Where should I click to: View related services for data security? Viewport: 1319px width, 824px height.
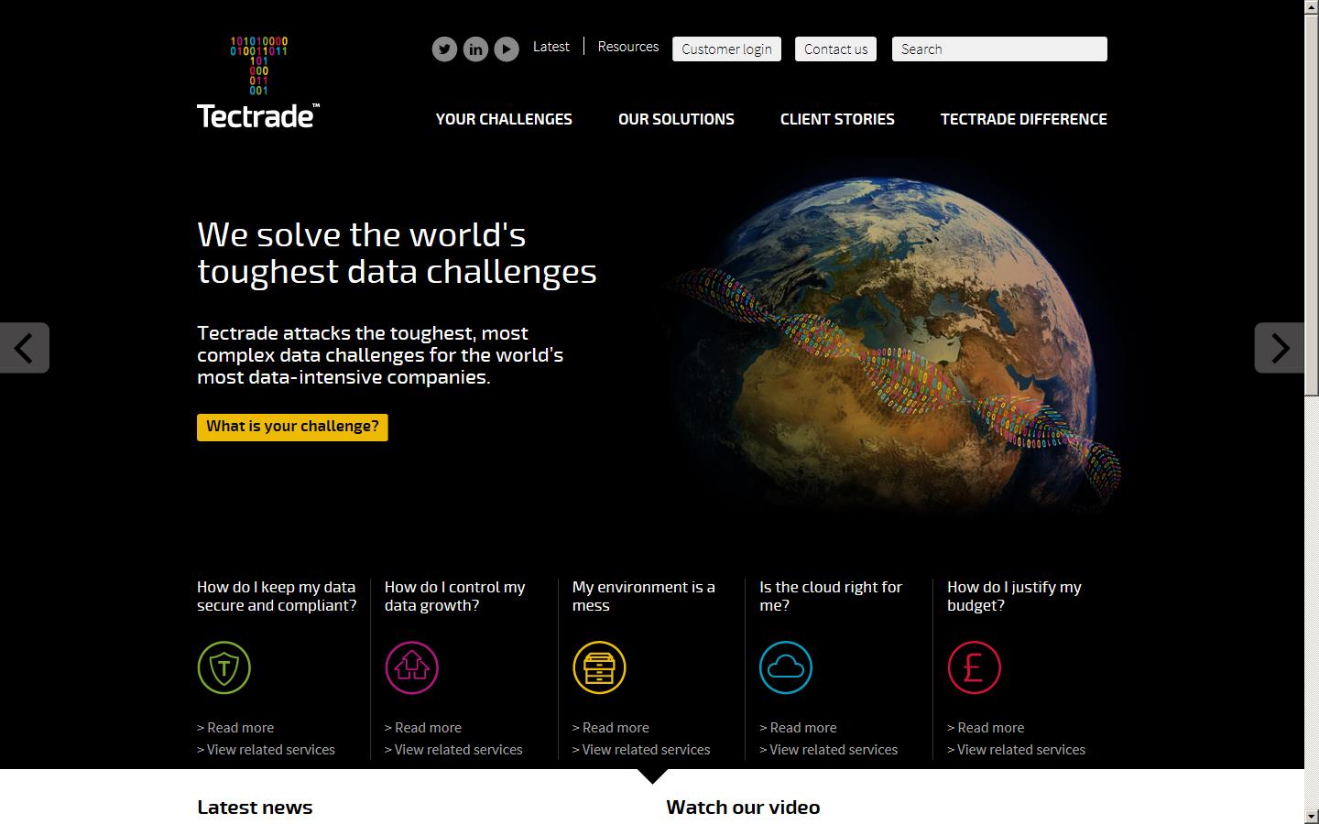266,750
